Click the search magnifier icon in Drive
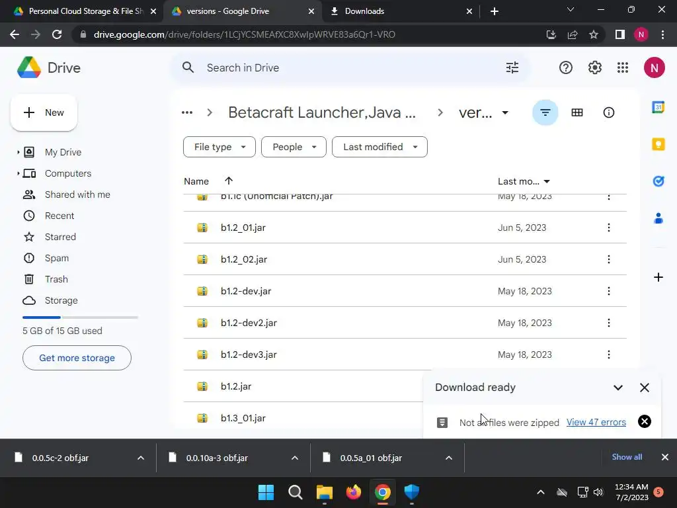 [x=188, y=67]
